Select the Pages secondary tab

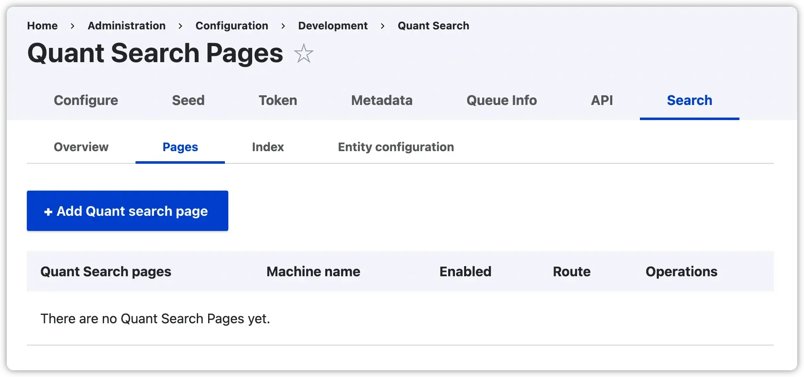[x=180, y=147]
